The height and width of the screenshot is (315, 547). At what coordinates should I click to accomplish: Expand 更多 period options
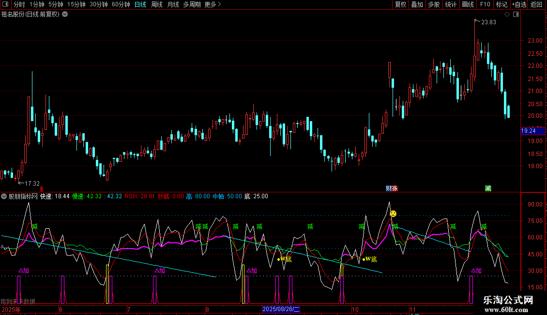[x=213, y=4]
